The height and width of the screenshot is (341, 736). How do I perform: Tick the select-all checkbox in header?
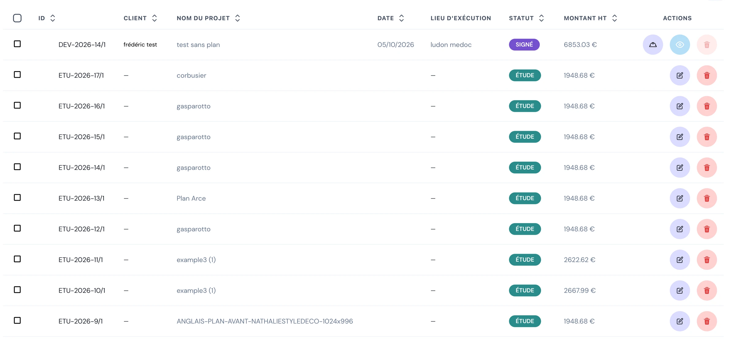[x=17, y=18]
